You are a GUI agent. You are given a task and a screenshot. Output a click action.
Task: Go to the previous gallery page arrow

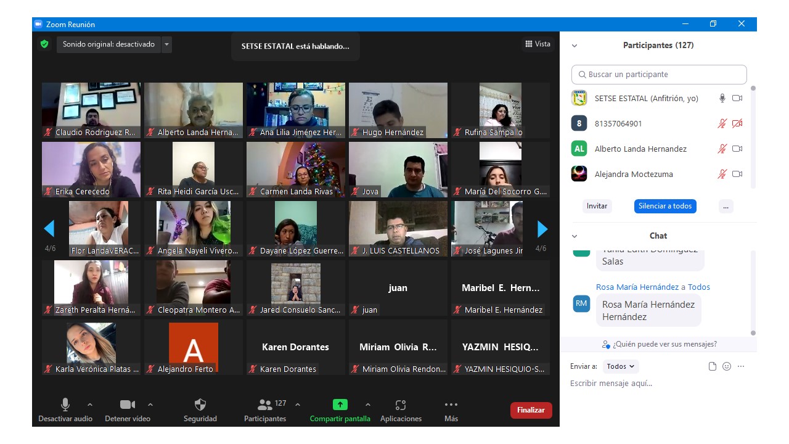coord(49,229)
